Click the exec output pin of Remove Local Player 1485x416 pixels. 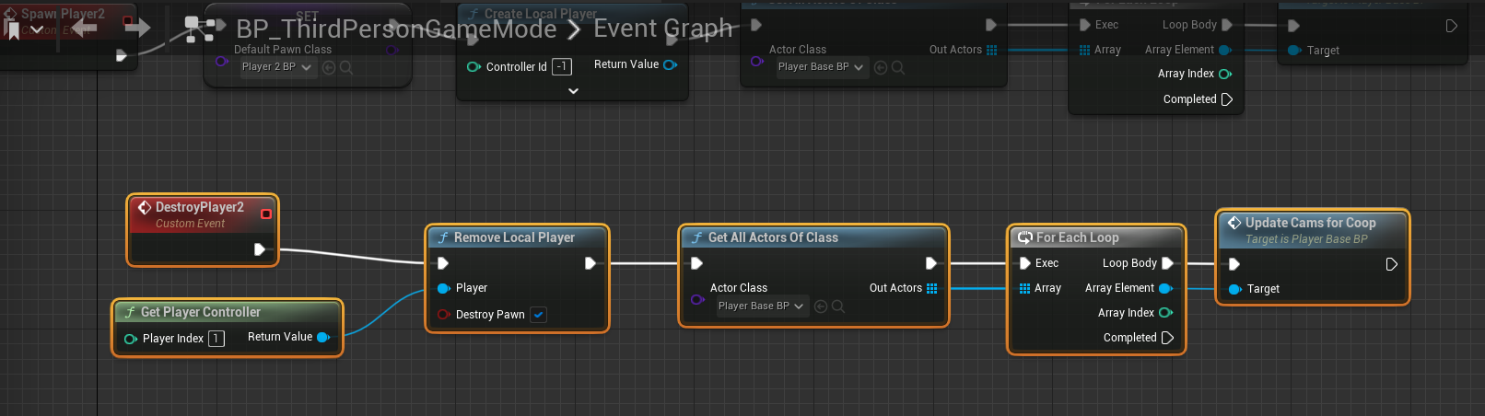click(590, 263)
